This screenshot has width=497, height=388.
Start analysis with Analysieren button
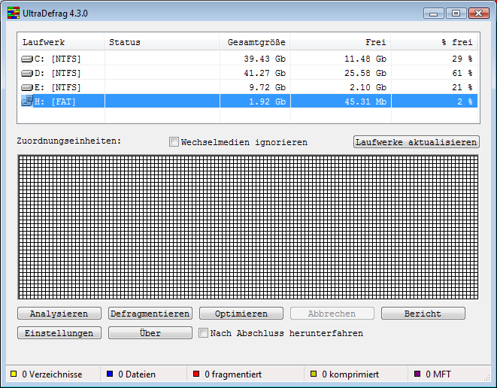coord(59,314)
